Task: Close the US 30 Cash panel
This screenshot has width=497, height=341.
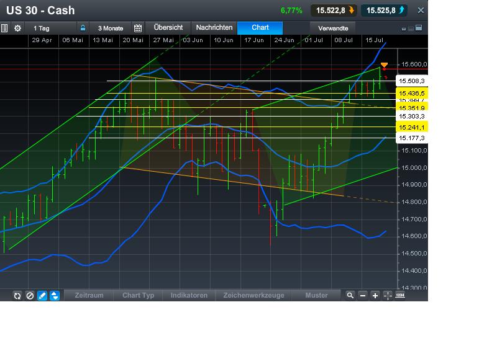Action: pyautogui.click(x=421, y=11)
